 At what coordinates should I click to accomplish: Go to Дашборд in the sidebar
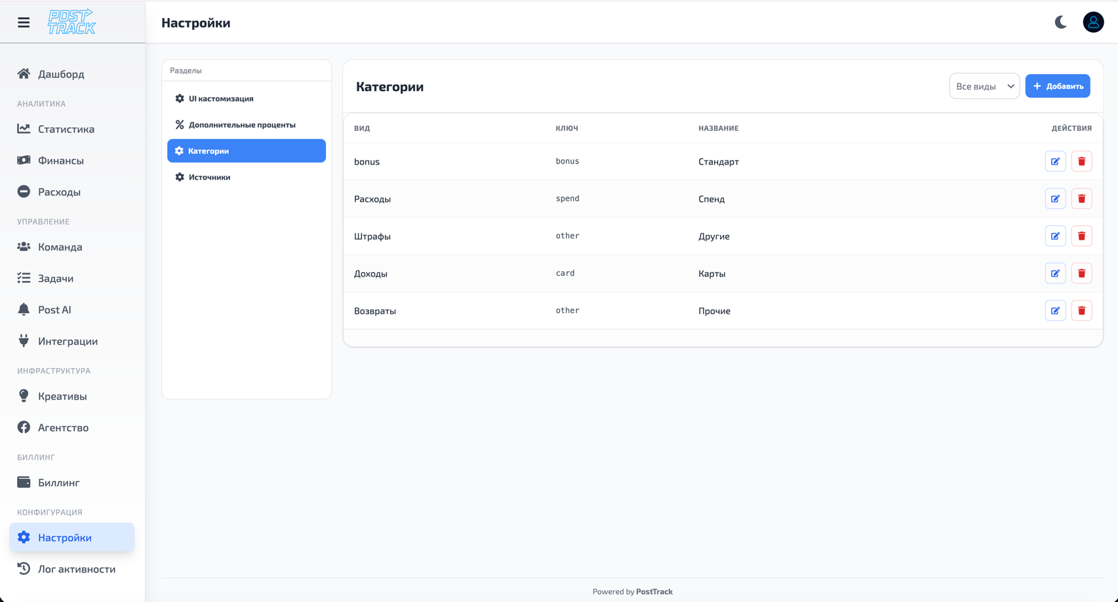[61, 74]
